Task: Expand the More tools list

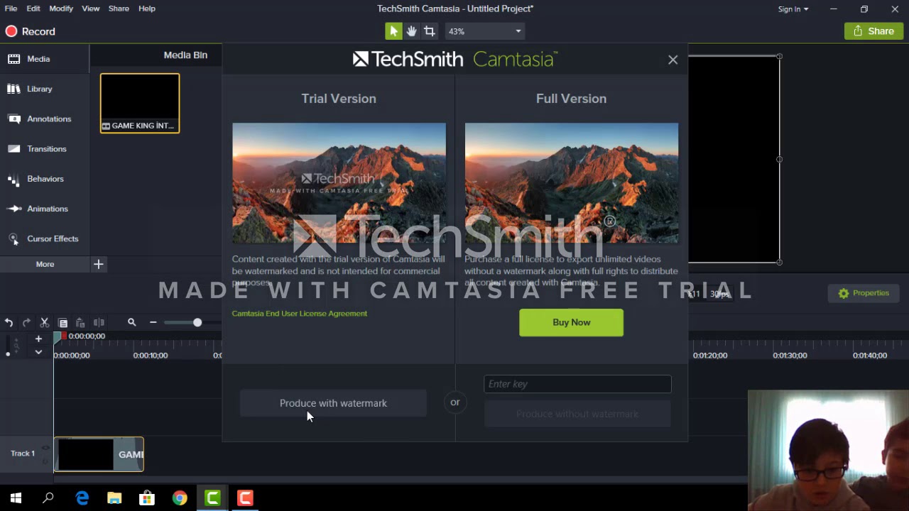Action: [x=45, y=264]
